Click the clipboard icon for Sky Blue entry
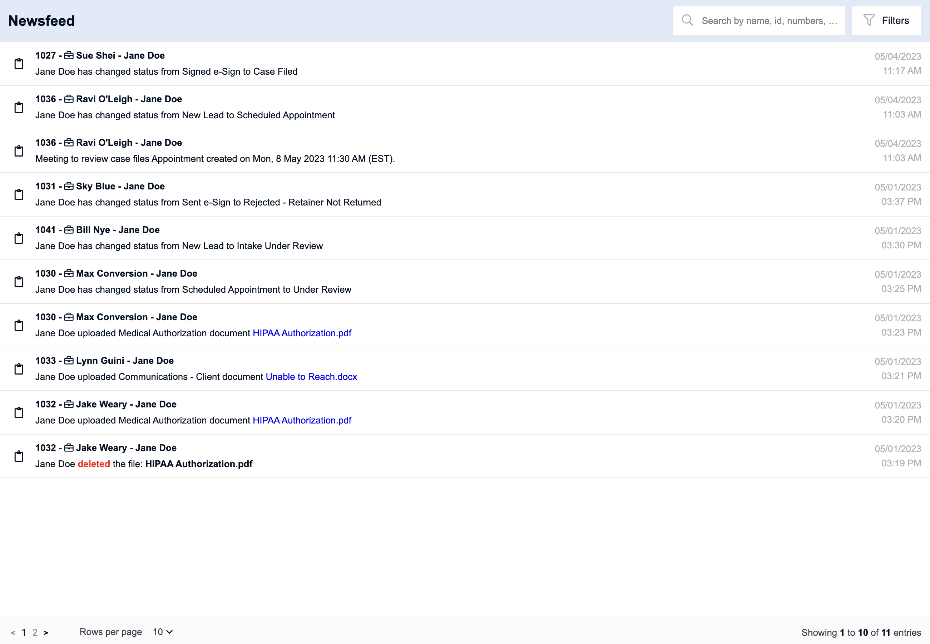The height and width of the screenshot is (644, 930). (19, 194)
